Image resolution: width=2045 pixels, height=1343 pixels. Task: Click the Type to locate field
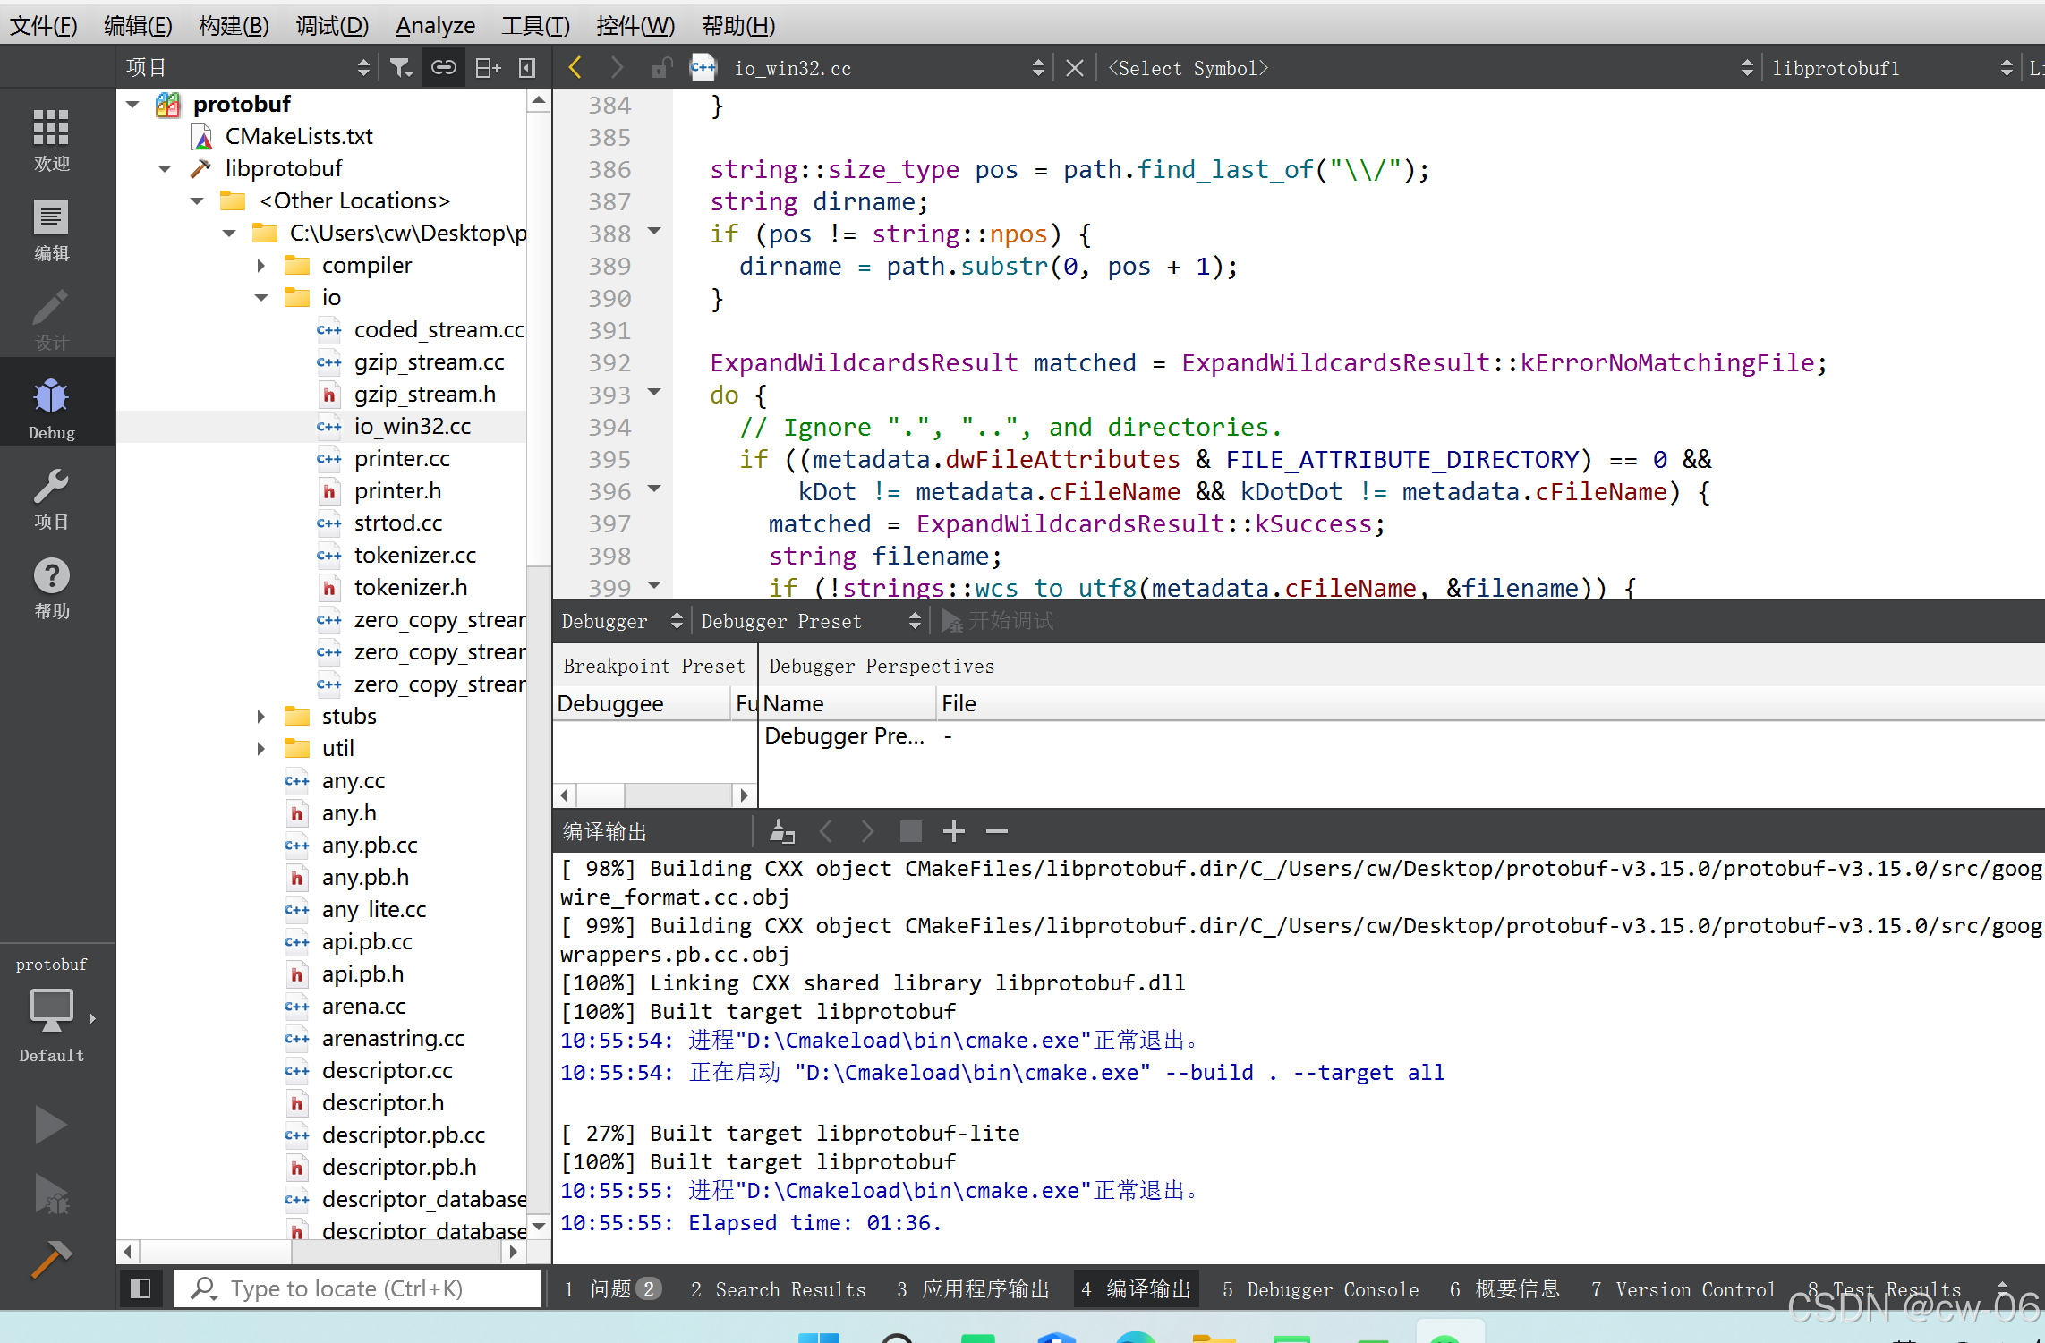coord(358,1288)
